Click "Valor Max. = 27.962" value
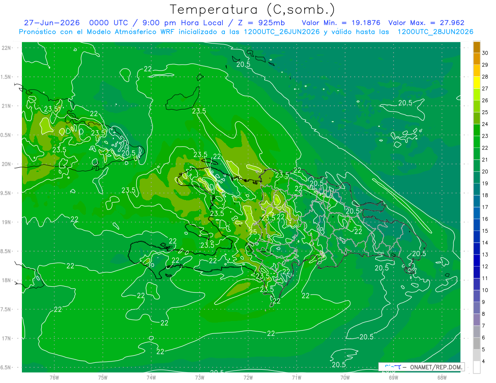Viewport: 496px width, 383px height. 426,23
